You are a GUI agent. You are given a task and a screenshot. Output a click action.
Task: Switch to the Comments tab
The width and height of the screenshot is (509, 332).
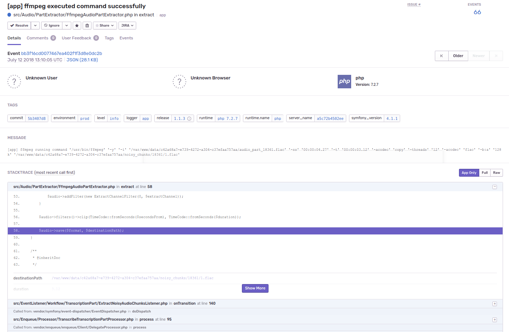[41, 38]
